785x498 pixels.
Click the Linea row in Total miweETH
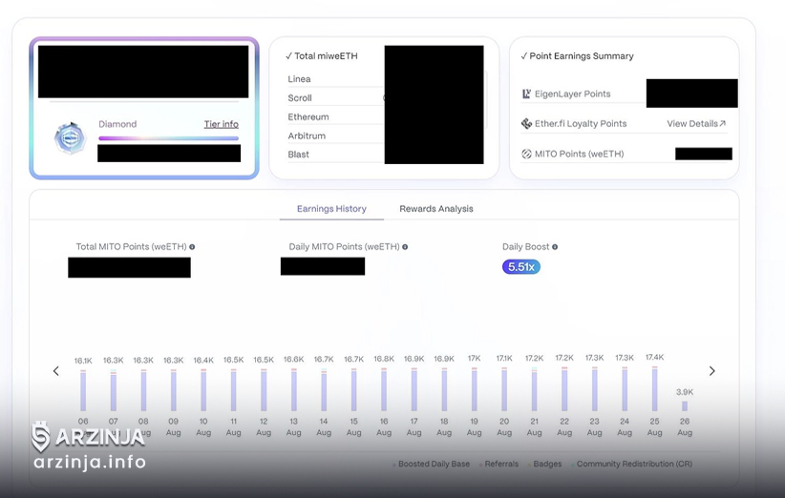335,79
